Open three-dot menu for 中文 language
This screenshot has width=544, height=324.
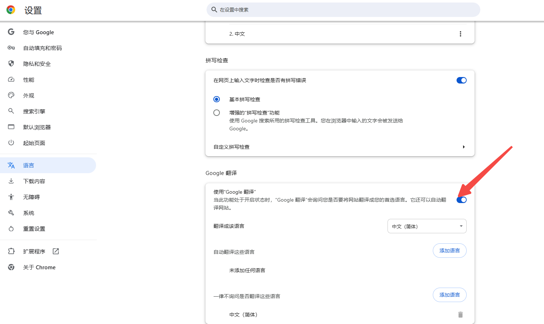click(x=460, y=34)
